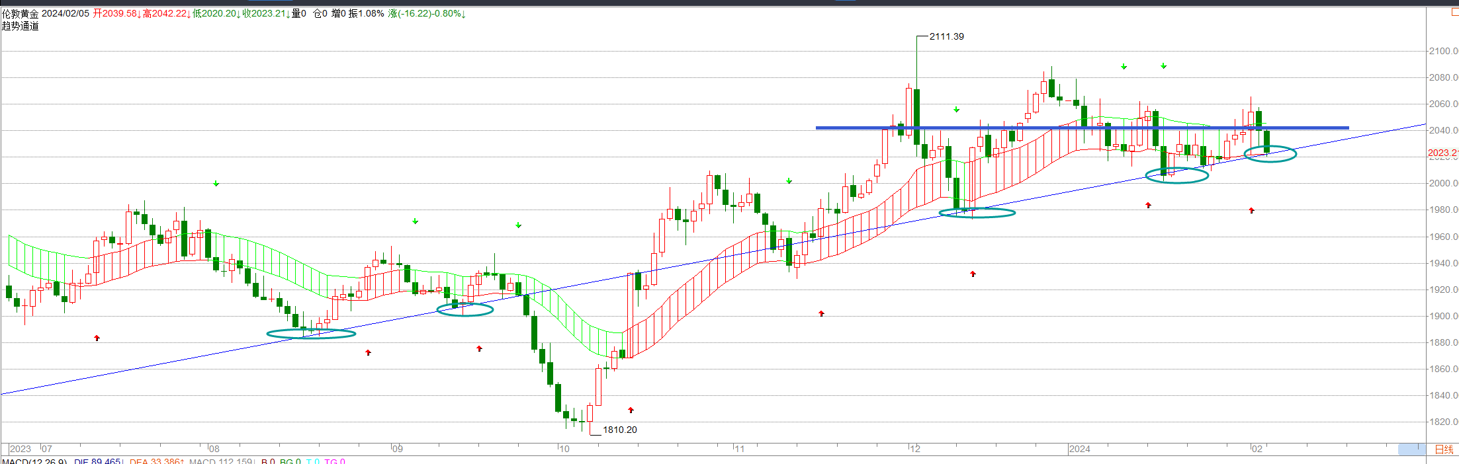
Task: Click the 1820 level on the price axis
Action: tap(1444, 422)
